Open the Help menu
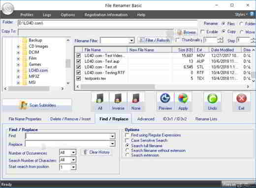Image resolution: width=256 pixels, height=188 pixels. pyautogui.click(x=141, y=15)
